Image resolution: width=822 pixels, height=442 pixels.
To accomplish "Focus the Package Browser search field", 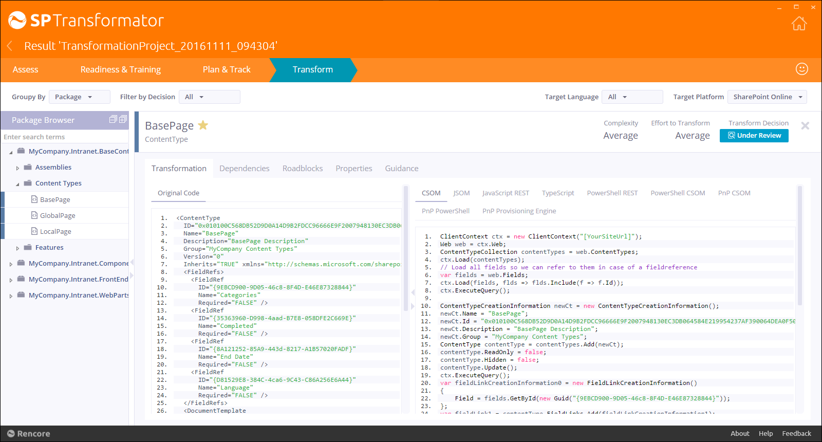I will click(x=64, y=137).
